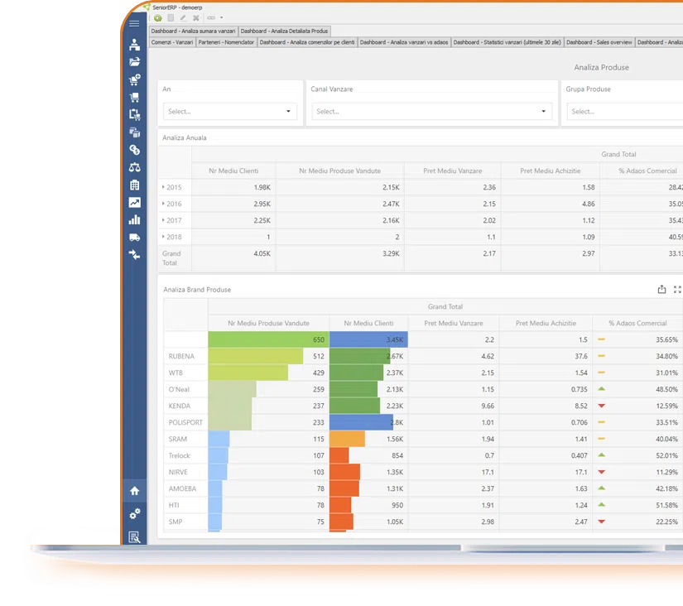This screenshot has width=683, height=606.
Task: Navigate home with the house icon
Action: [134, 490]
